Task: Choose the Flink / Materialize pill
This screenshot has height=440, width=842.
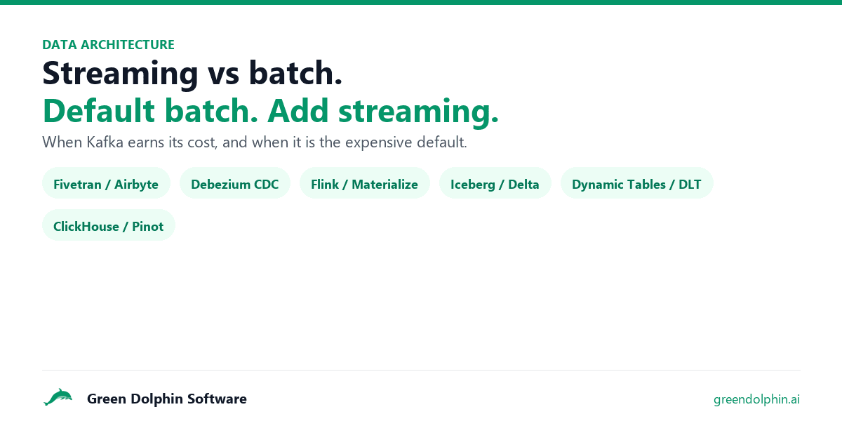Action: pos(365,185)
